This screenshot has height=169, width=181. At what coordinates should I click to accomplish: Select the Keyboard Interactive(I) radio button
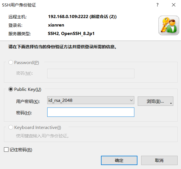(x=11, y=127)
